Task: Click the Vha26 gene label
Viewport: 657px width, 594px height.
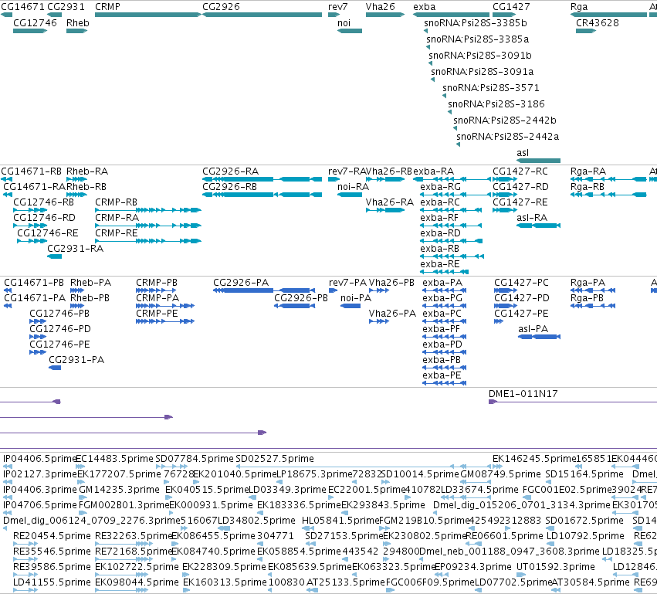Action: [x=381, y=7]
